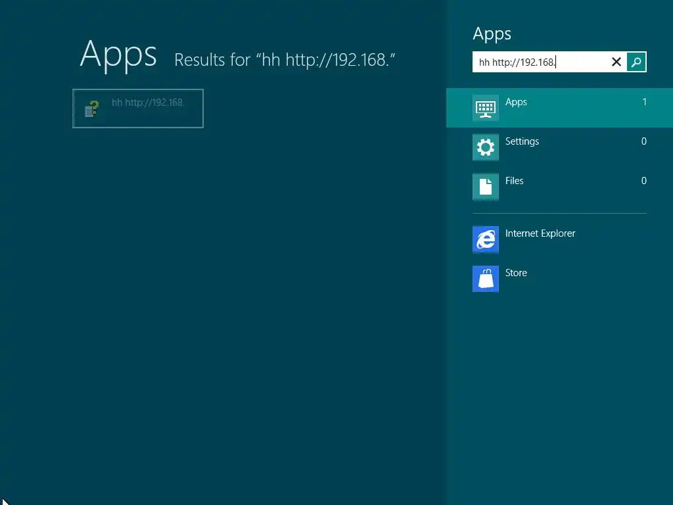The width and height of the screenshot is (673, 505).
Task: Search within Internet Explorer
Action: tap(559, 239)
